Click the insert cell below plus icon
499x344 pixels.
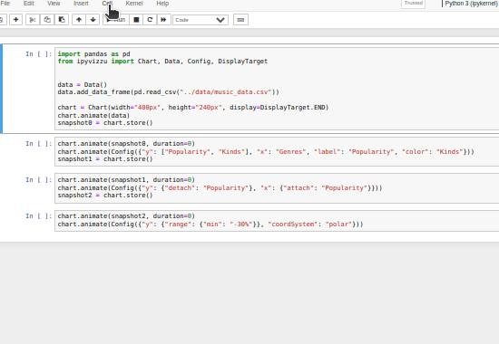click(15, 20)
